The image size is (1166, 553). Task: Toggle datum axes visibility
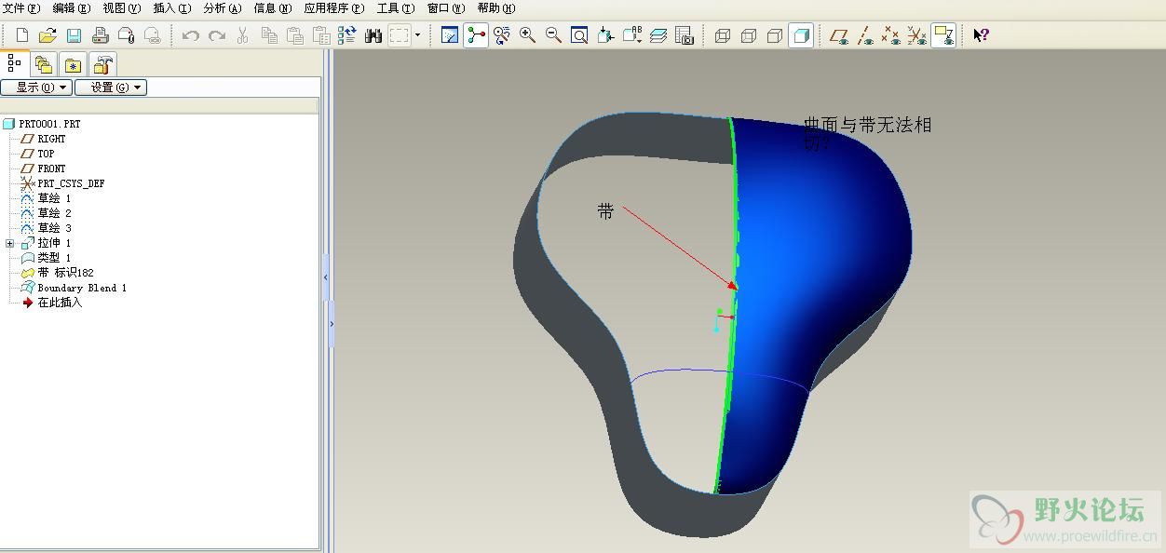pyautogui.click(x=865, y=35)
